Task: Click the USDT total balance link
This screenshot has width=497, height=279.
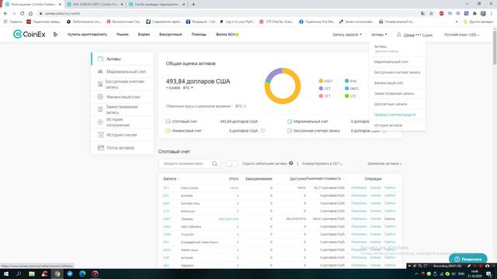Action: point(228,219)
